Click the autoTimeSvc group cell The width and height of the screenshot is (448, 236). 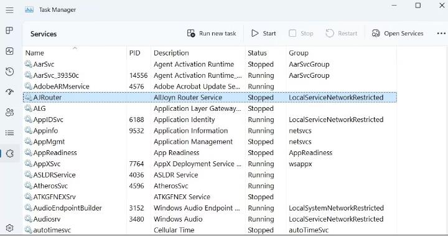[x=309, y=230]
